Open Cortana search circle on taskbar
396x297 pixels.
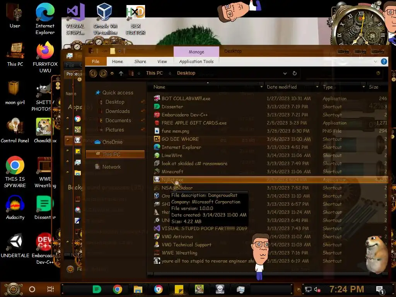[32, 289]
